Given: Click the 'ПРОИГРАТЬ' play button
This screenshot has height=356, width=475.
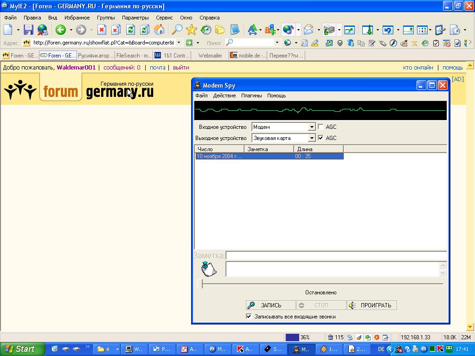Looking at the screenshot, I should pyautogui.click(x=372, y=305).
